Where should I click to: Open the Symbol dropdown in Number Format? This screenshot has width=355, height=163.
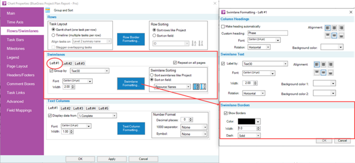[194, 134]
